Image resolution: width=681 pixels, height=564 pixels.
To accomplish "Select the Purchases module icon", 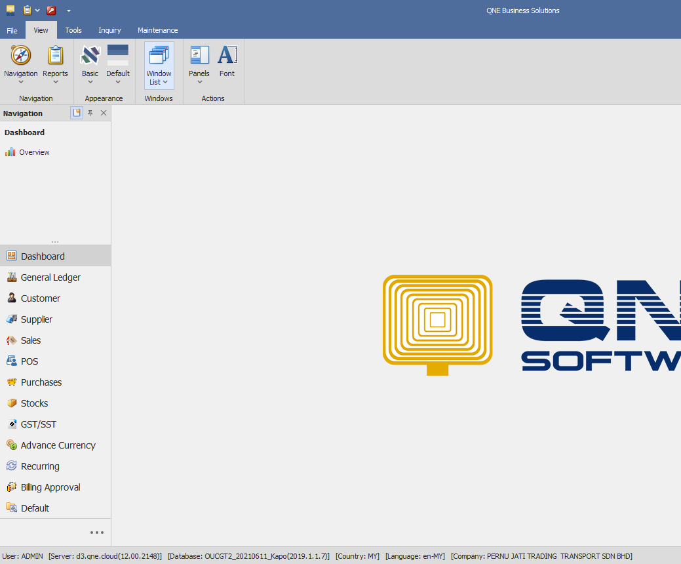I will coord(12,382).
